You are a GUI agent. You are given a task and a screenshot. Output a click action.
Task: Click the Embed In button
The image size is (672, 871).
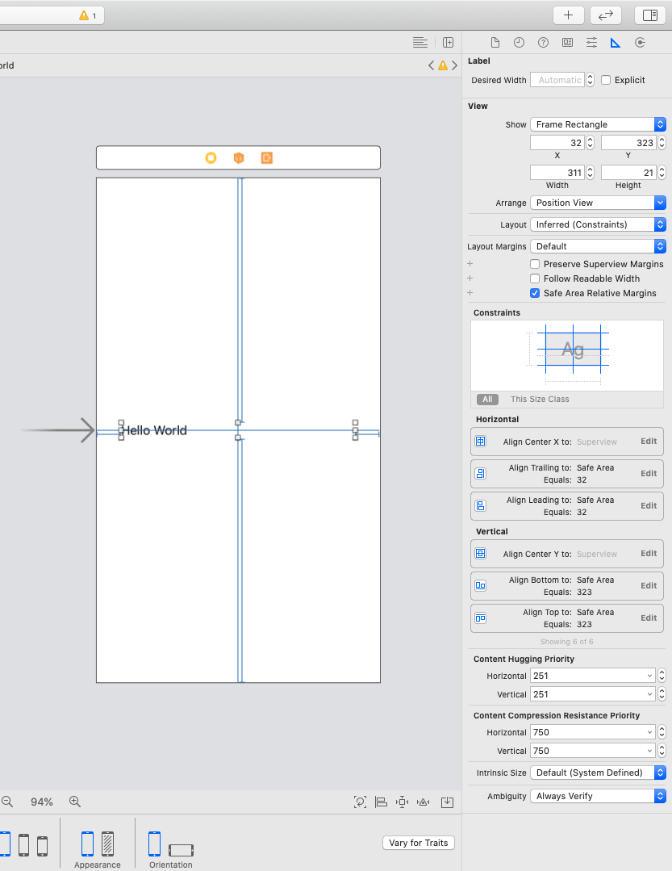[x=447, y=802]
